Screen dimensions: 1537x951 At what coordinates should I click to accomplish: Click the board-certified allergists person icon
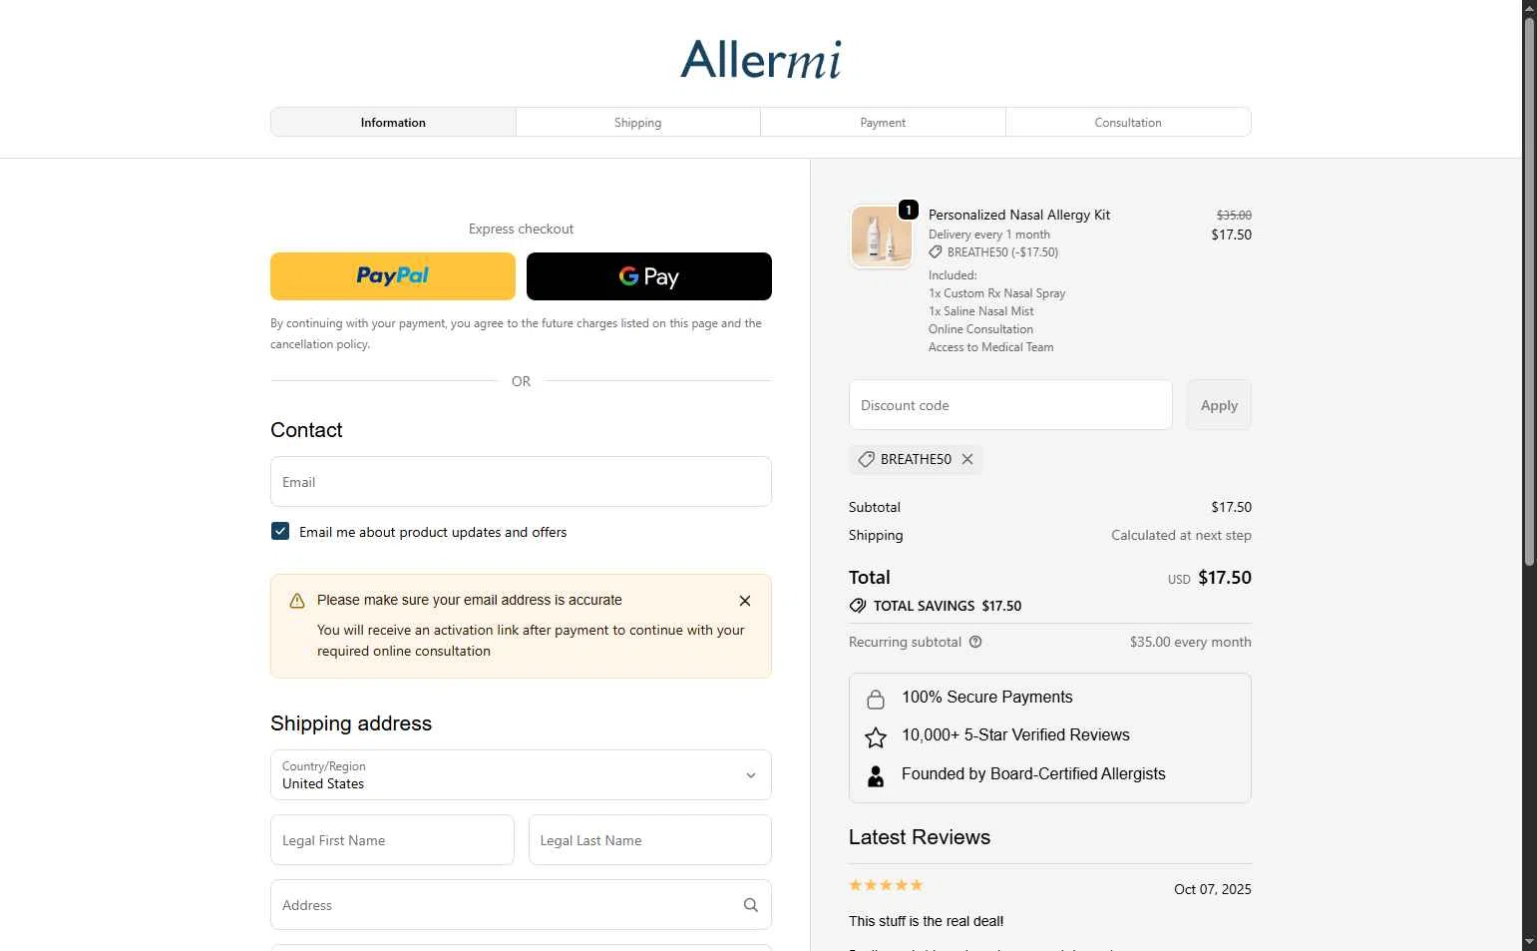click(x=876, y=776)
